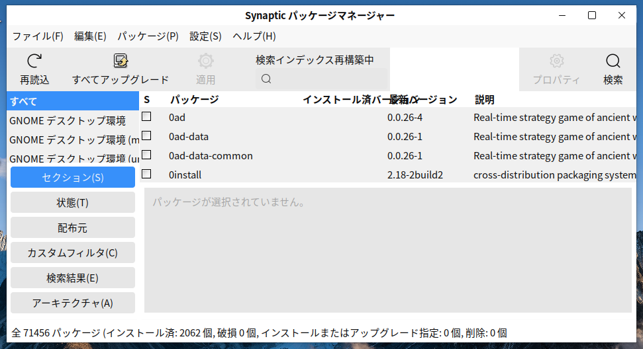Click the version 0.0.26-4 cell
The height and width of the screenshot is (349, 643).
click(405, 118)
